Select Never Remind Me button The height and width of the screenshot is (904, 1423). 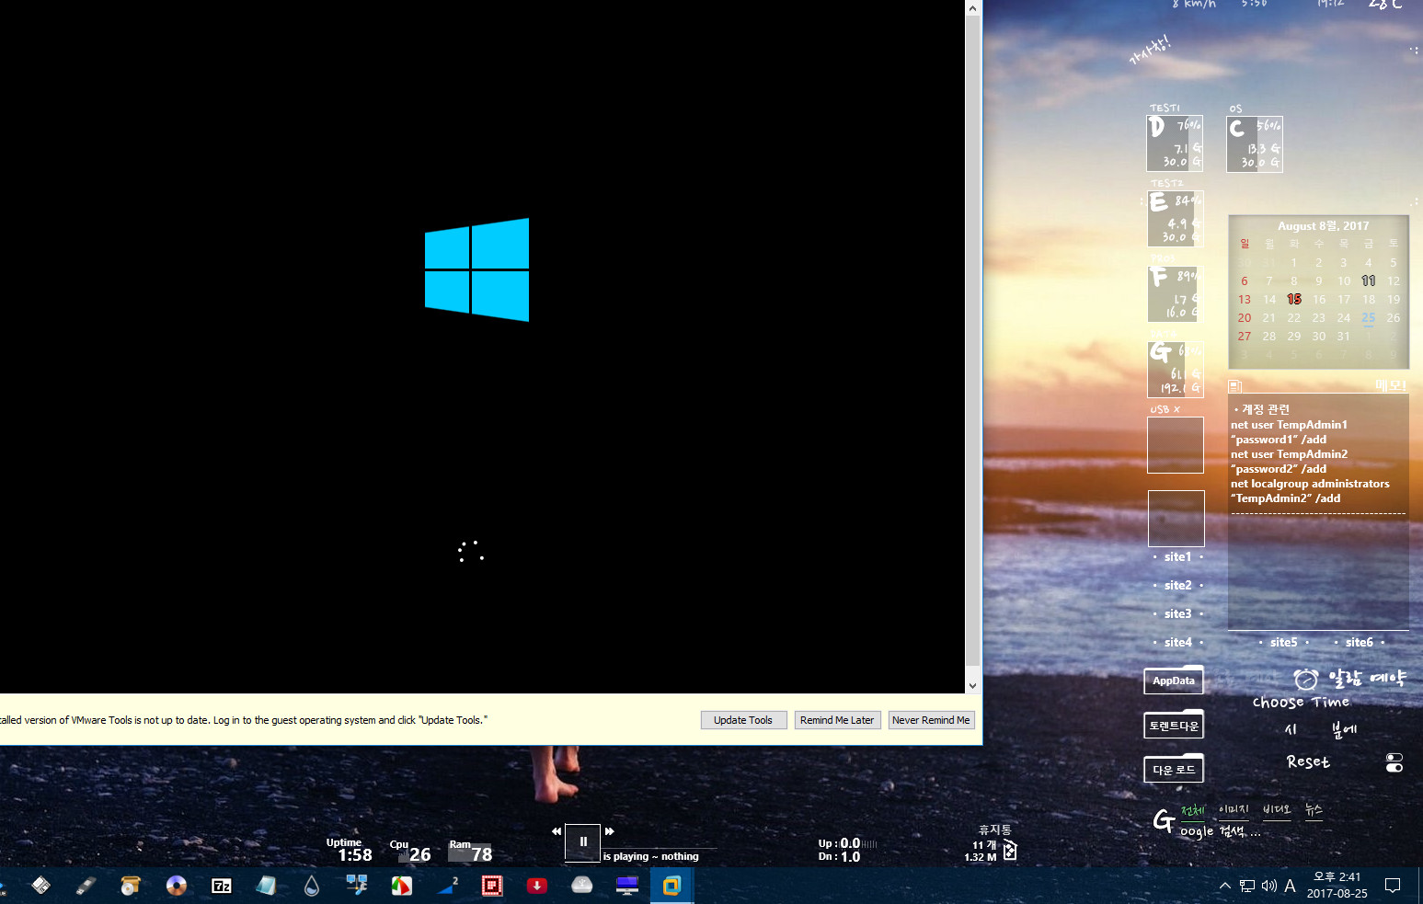click(x=931, y=720)
